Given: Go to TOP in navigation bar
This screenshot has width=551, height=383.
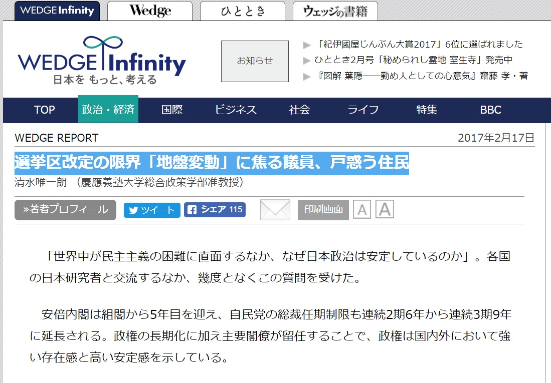Looking at the screenshot, I should point(44,110).
